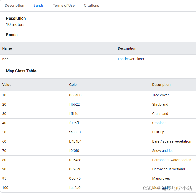Click the bands table Description header
This screenshot has height=193, width=196.
point(127,48)
